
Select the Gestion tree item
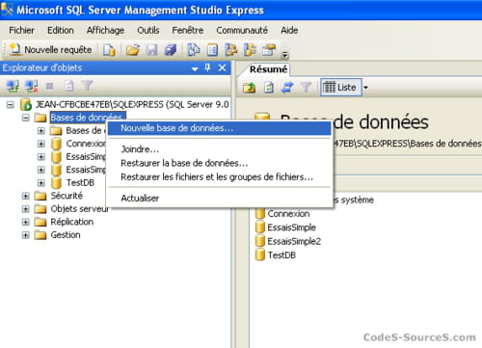pos(66,235)
